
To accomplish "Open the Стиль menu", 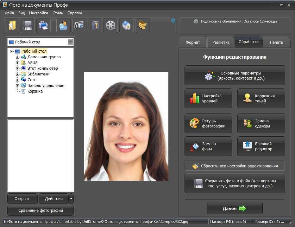I will click(58, 13).
